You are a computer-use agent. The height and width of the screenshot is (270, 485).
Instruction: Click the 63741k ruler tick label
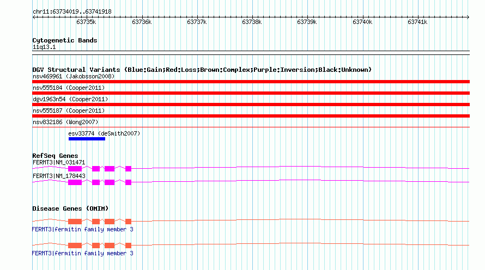tap(417, 22)
